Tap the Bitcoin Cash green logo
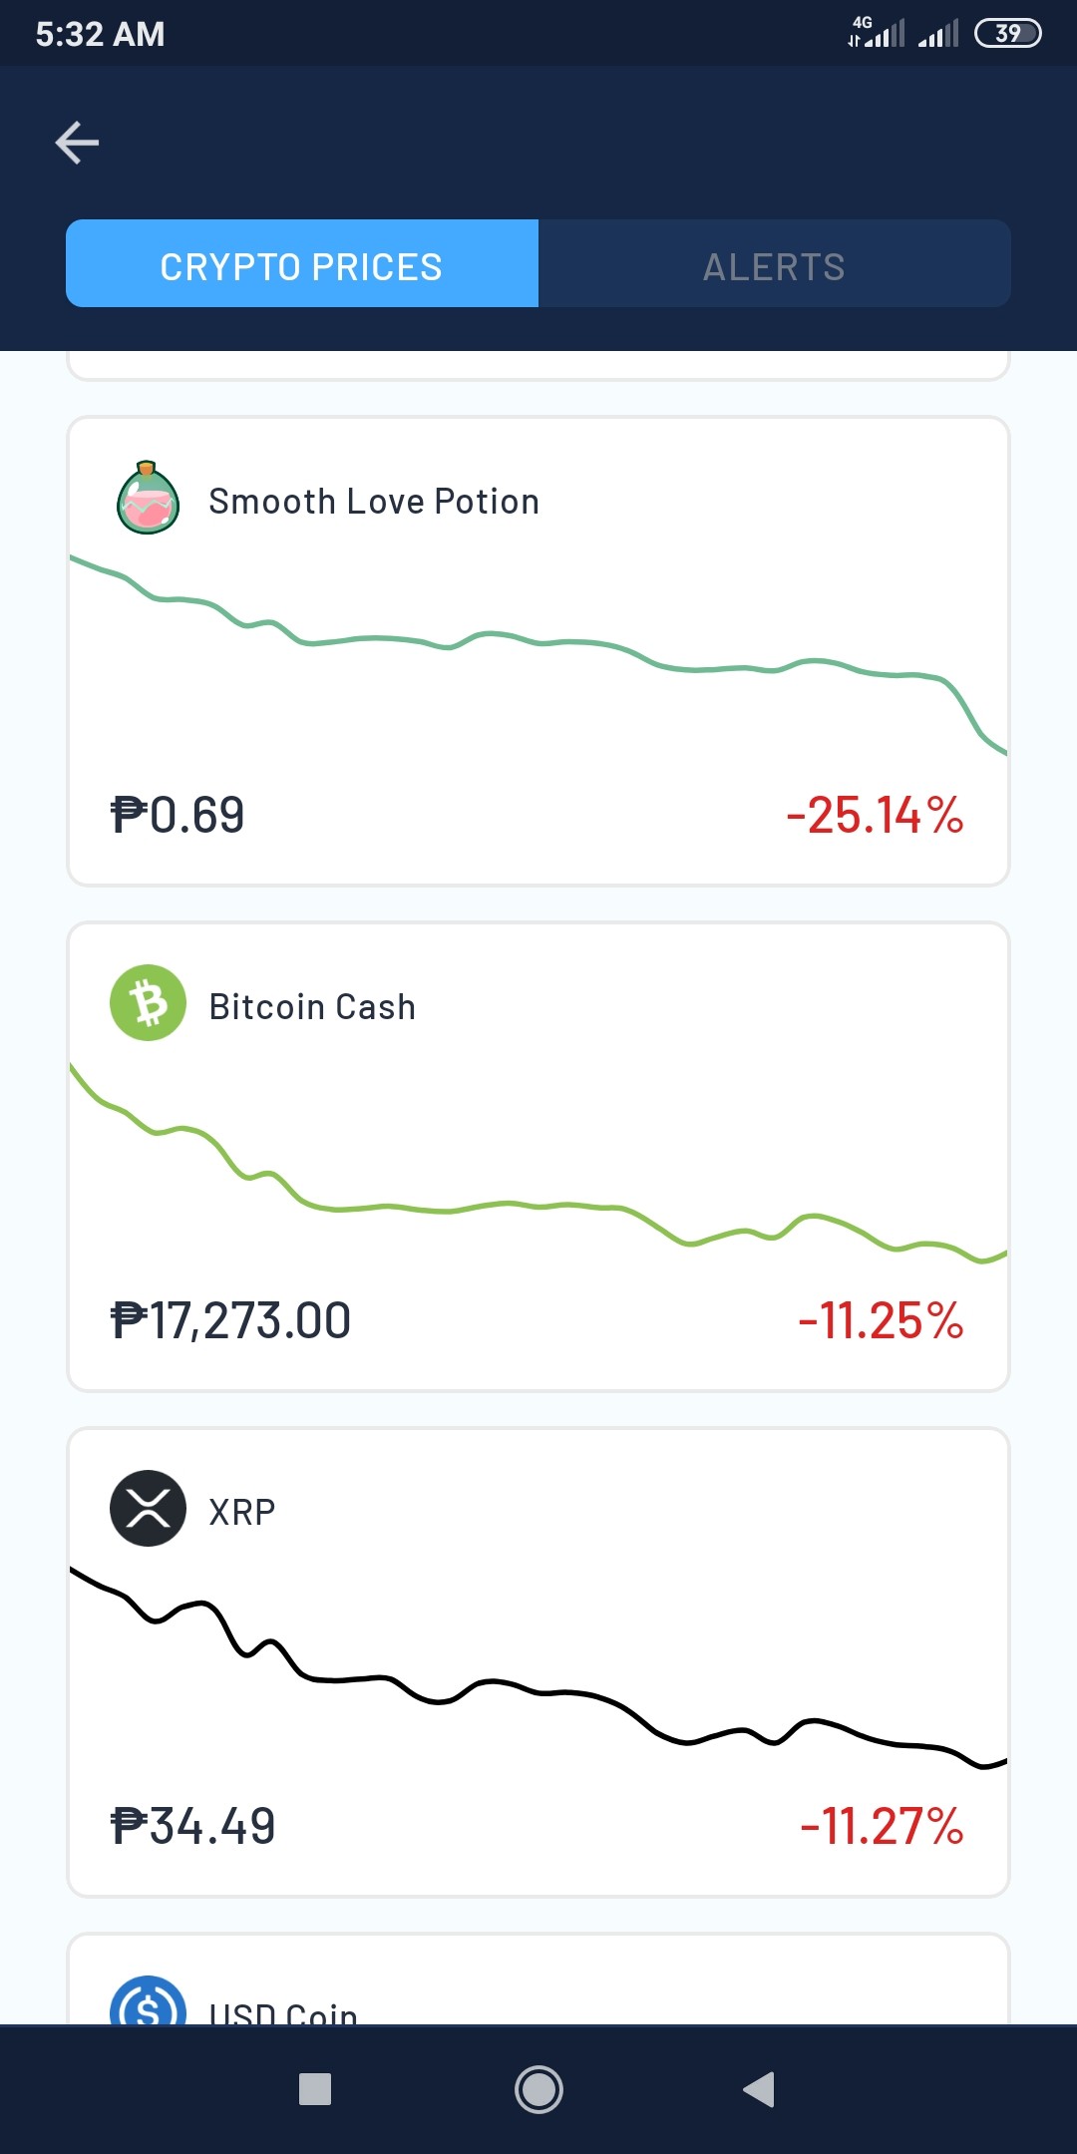The width and height of the screenshot is (1077, 2154). coord(148,1003)
